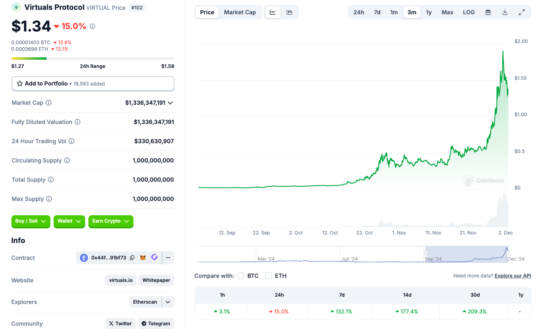
Task: Set chart range to 7d
Action: (377, 12)
